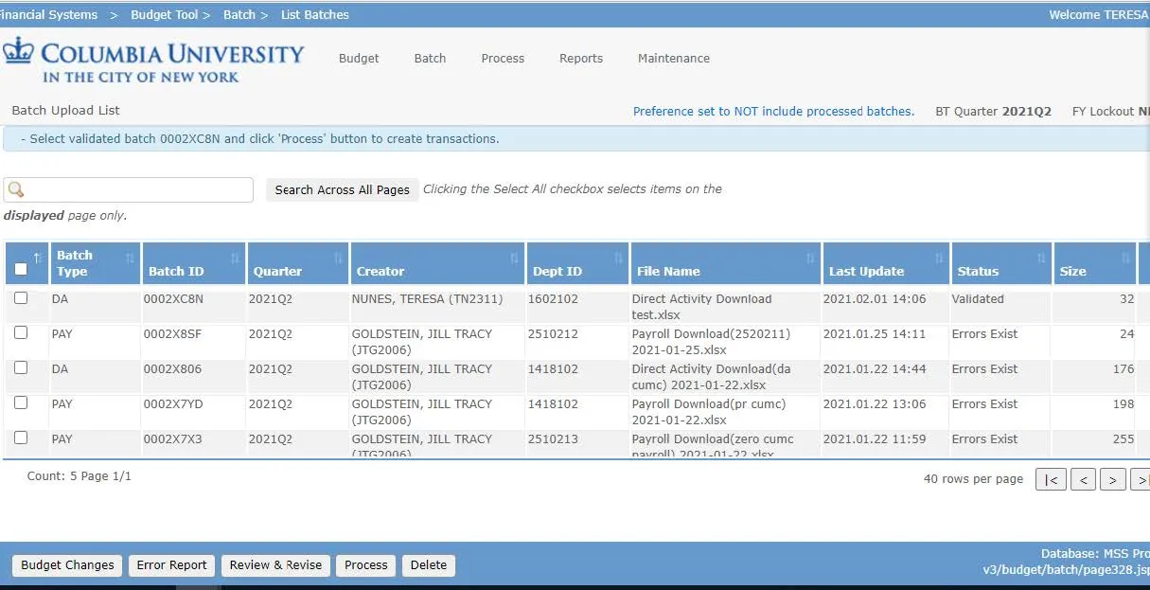The width and height of the screenshot is (1150, 590).
Task: Sort by Quarter column arrows
Action: point(338,258)
